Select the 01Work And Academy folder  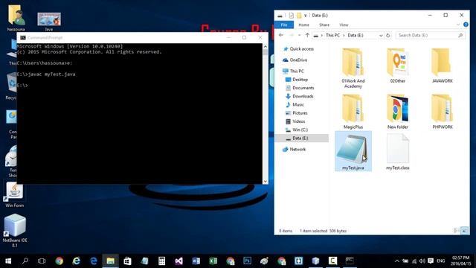click(x=353, y=68)
